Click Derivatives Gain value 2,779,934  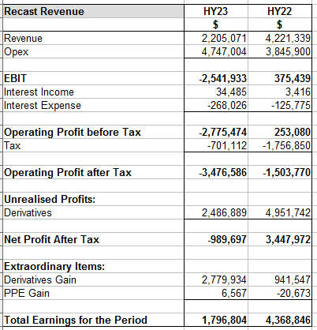pos(224,280)
